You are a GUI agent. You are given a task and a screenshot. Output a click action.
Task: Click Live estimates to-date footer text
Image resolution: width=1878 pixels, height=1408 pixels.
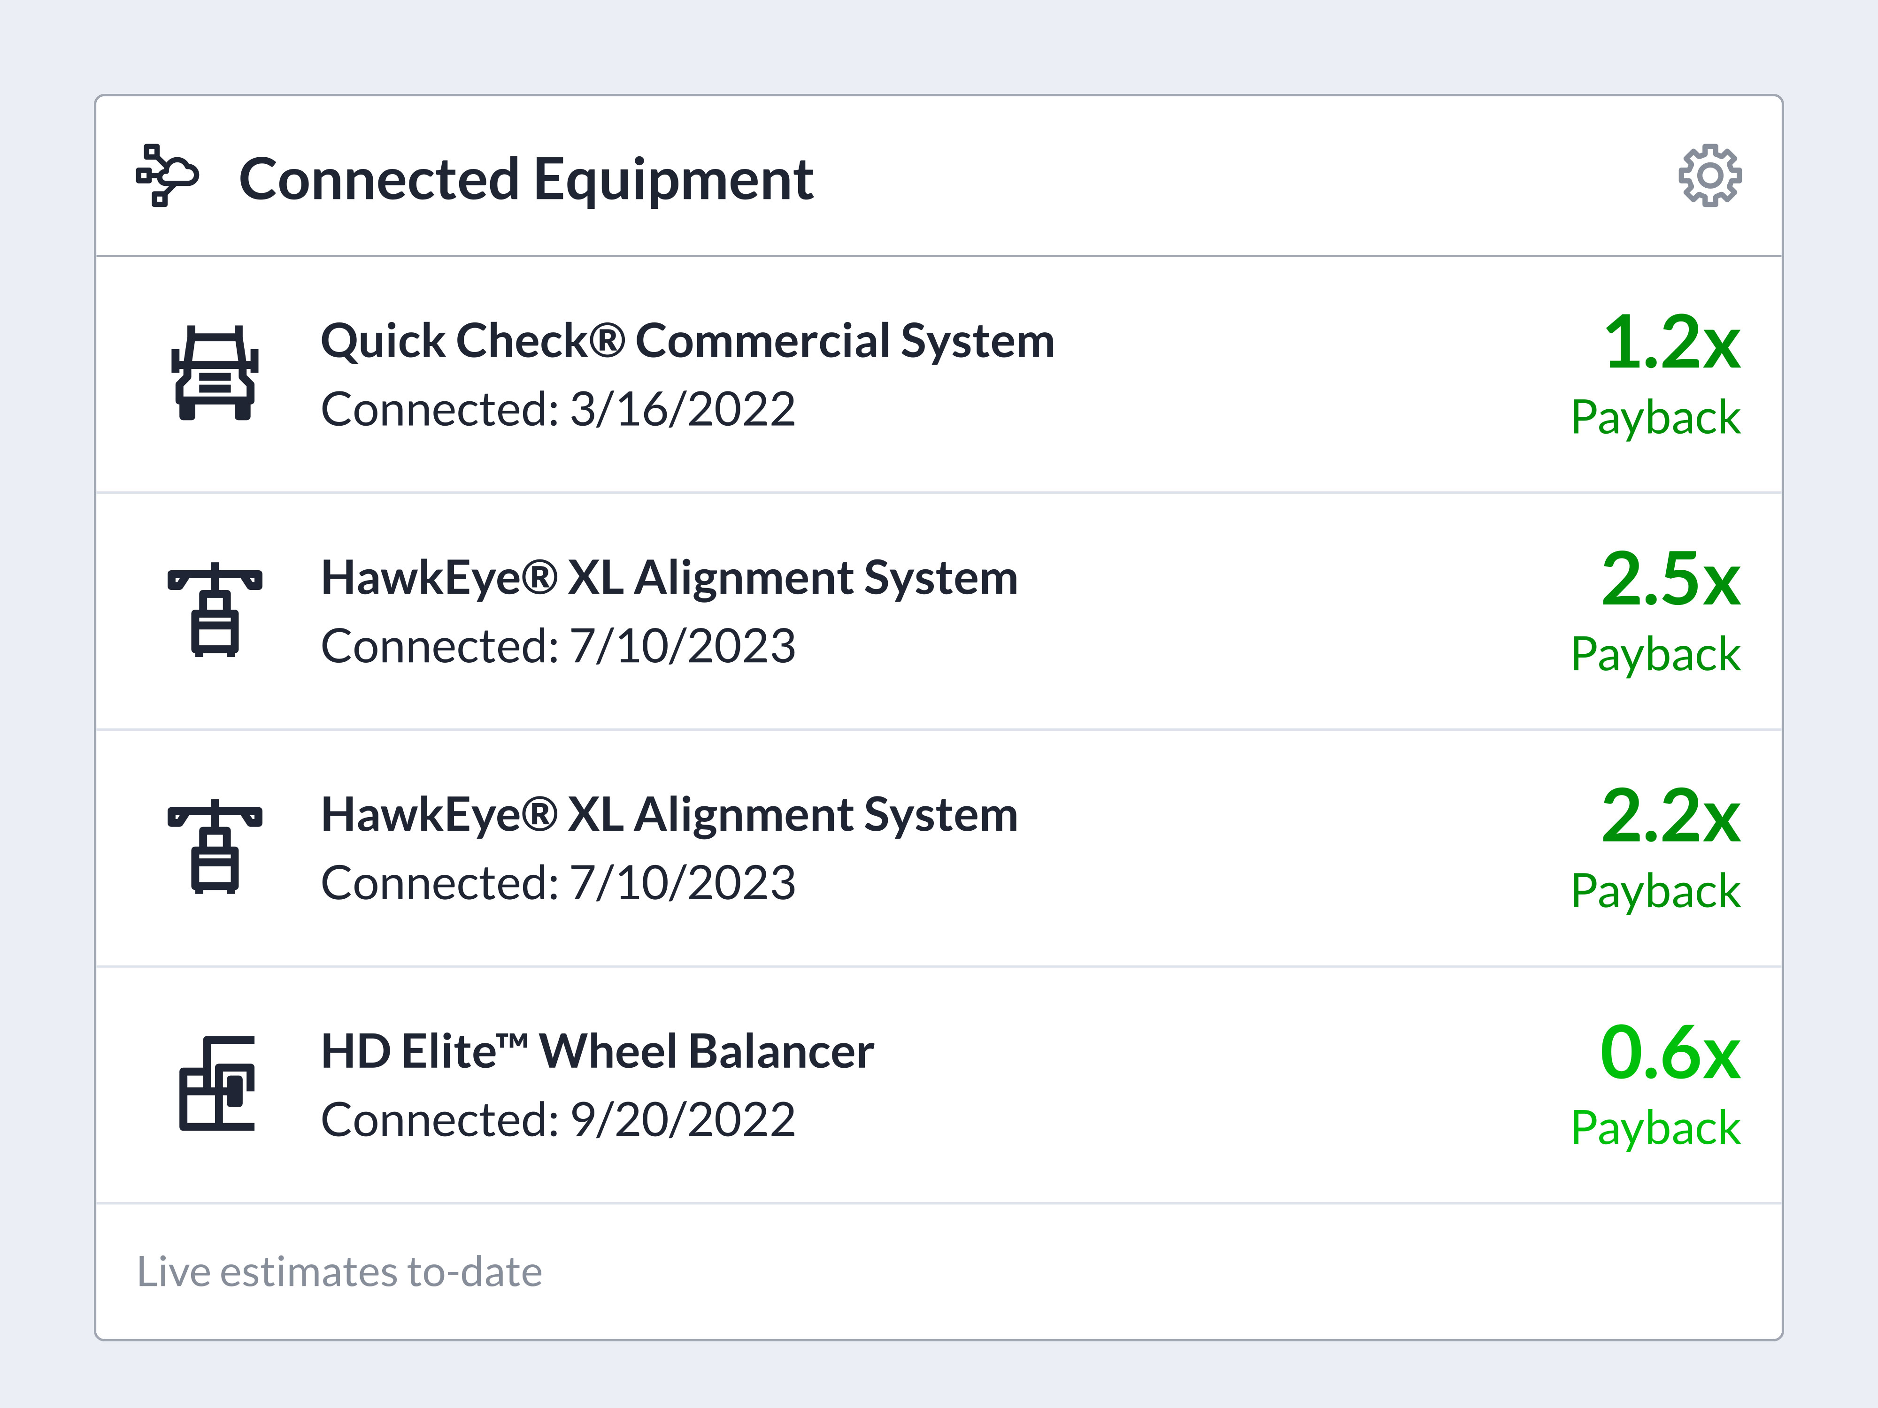coord(339,1271)
